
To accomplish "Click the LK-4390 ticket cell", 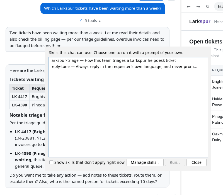I will (x=20, y=105).
